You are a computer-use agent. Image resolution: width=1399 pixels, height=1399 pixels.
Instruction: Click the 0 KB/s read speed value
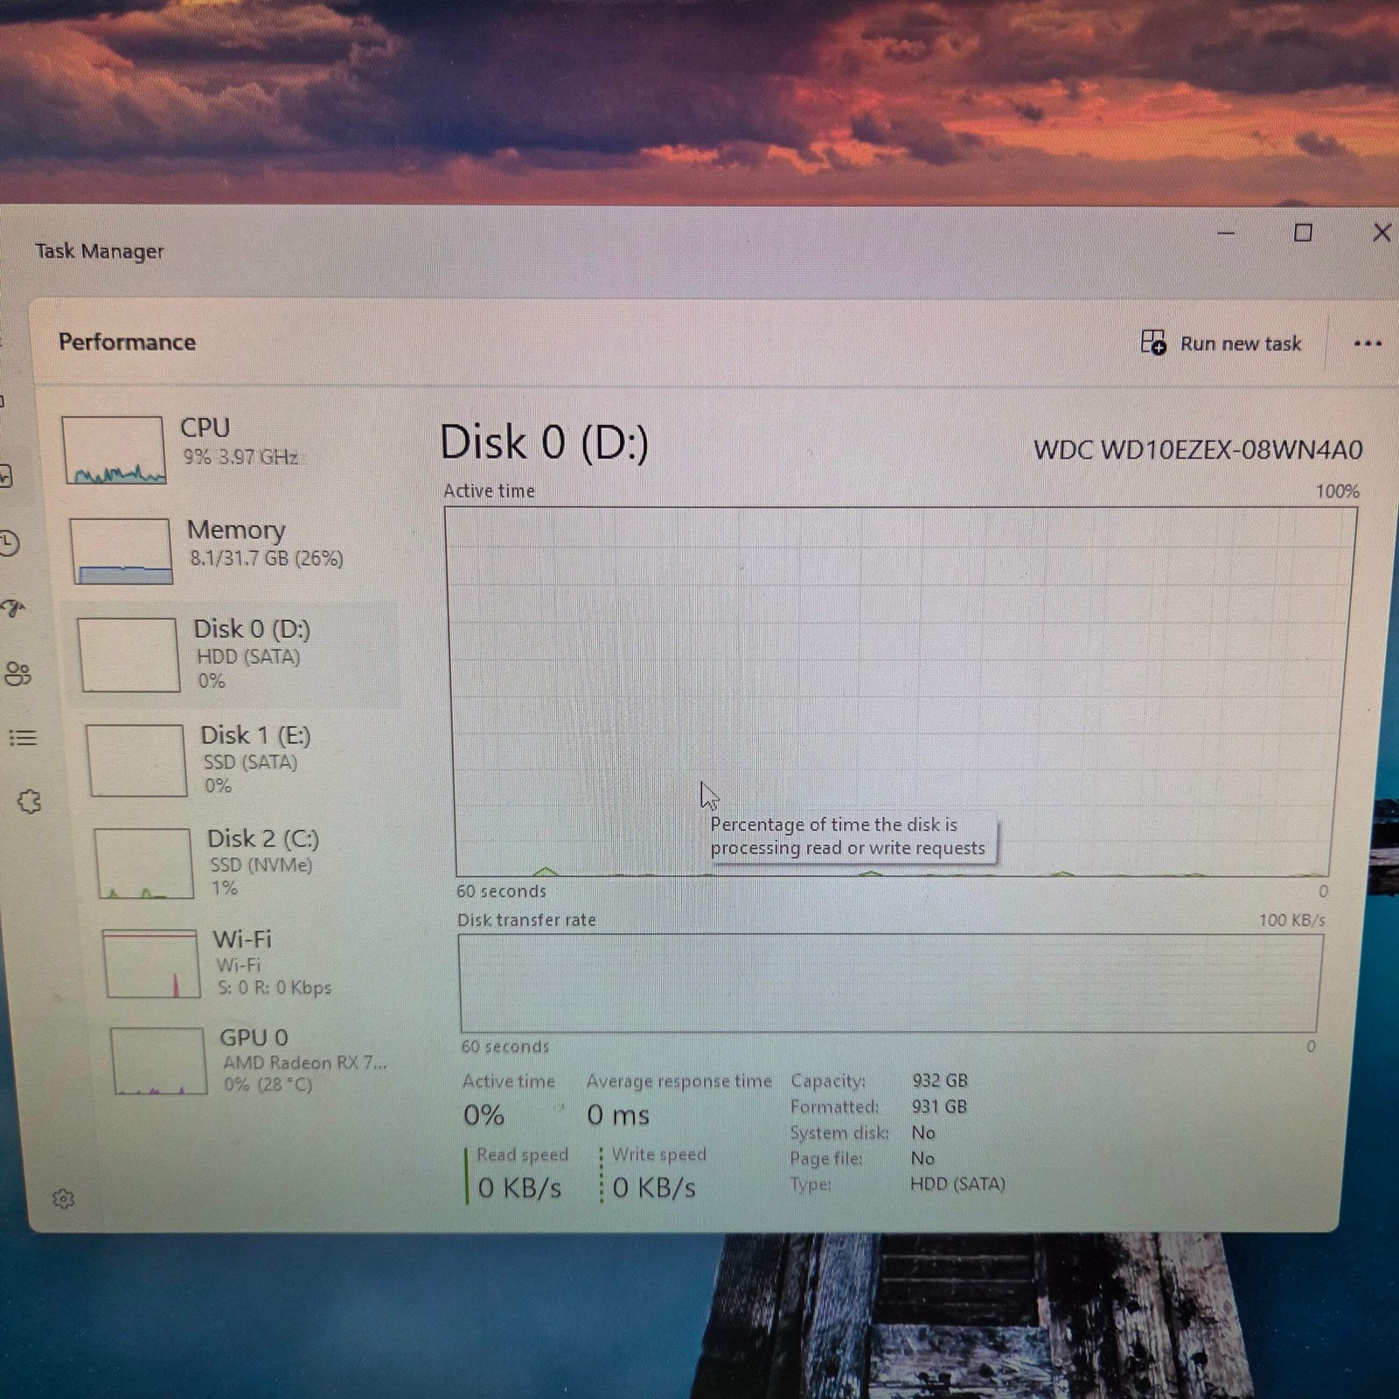pos(519,1187)
